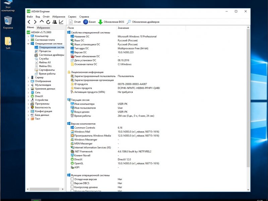Expand the Сервер tree node

(28, 77)
